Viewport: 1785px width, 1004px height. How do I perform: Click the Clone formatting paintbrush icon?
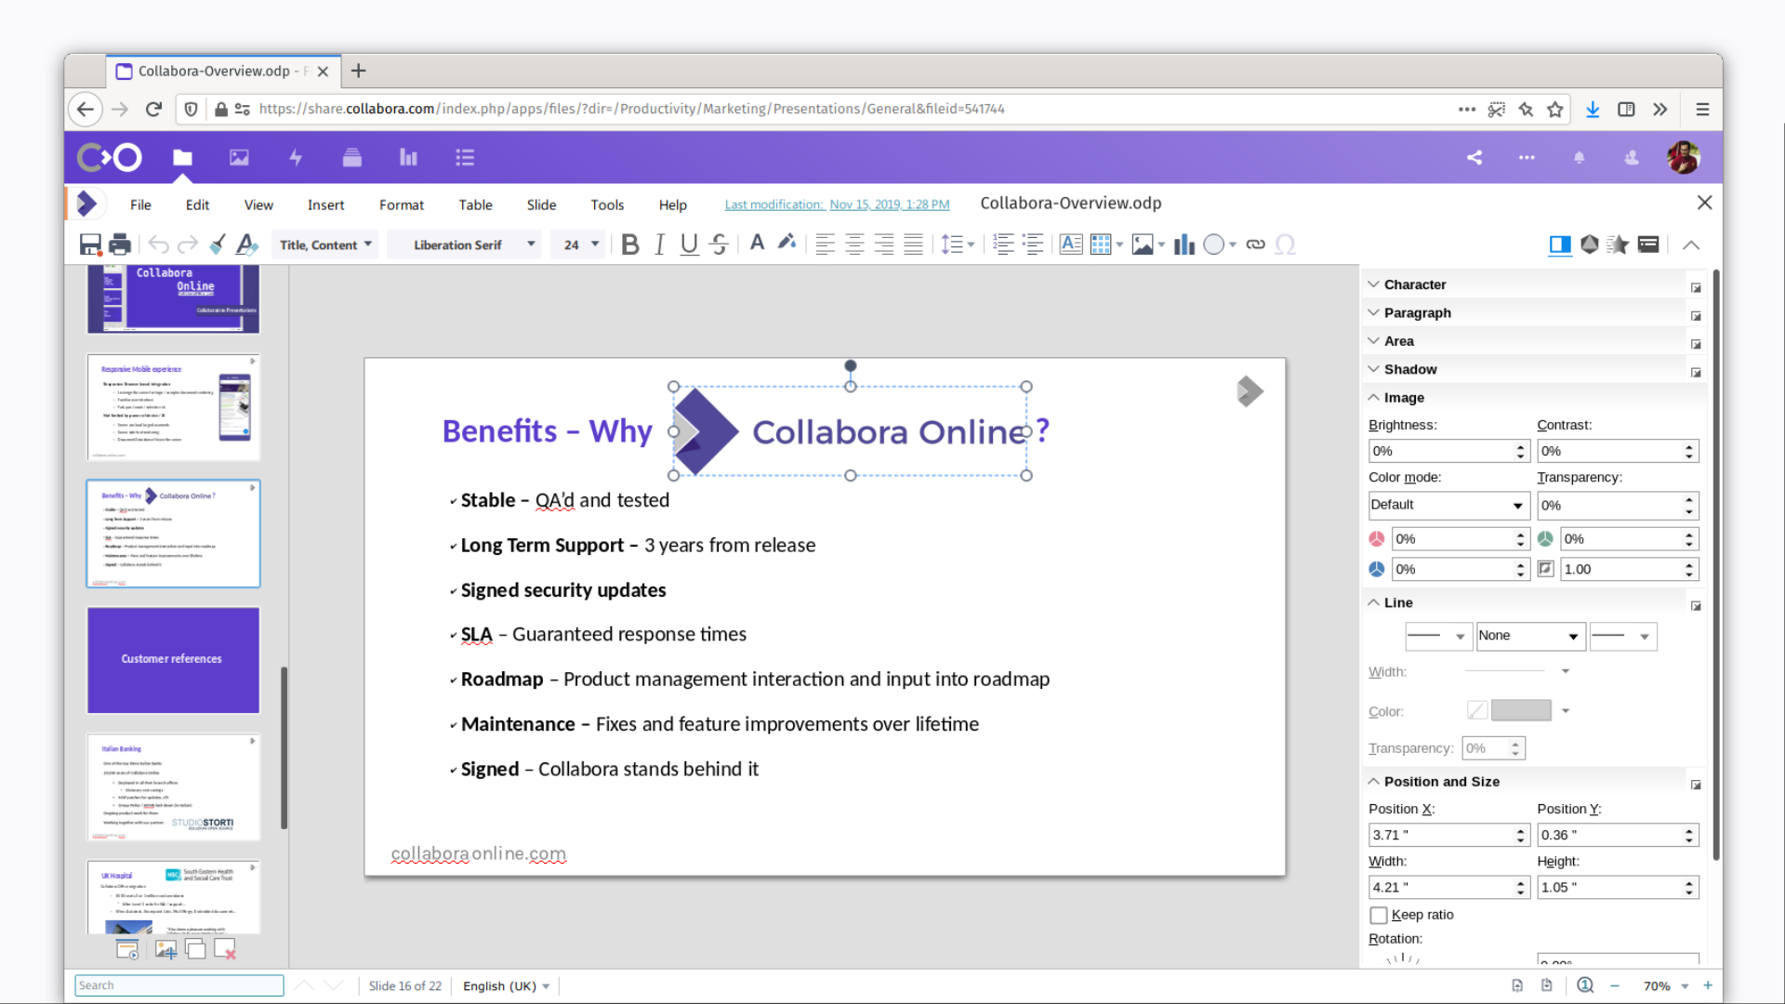click(217, 244)
